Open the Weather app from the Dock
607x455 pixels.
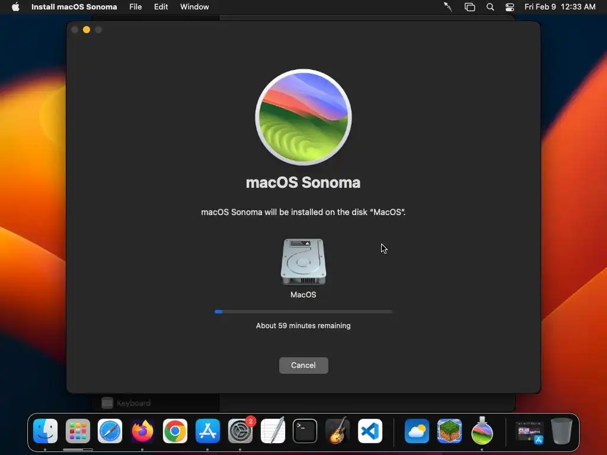point(417,431)
